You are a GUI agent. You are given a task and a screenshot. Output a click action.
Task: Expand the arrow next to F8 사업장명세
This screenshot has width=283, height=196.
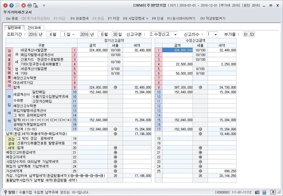click(147, 18)
